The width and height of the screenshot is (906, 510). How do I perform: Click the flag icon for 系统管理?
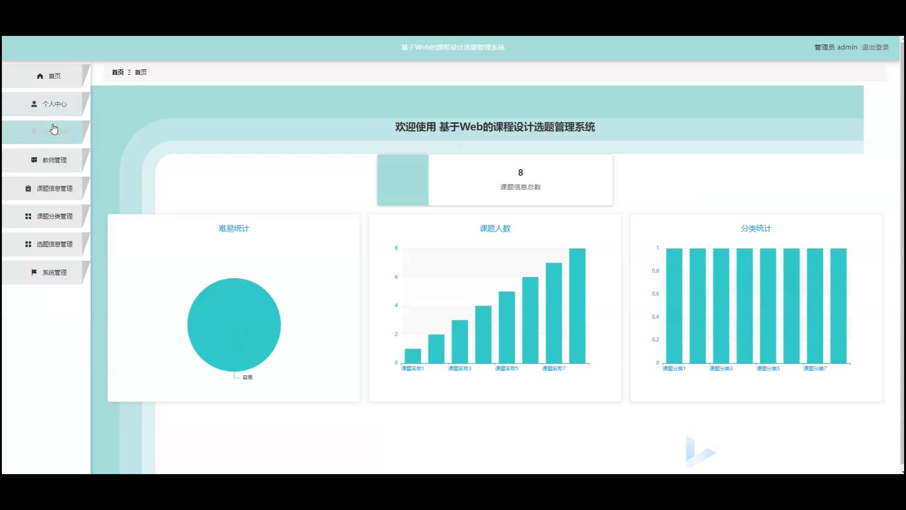pos(34,272)
